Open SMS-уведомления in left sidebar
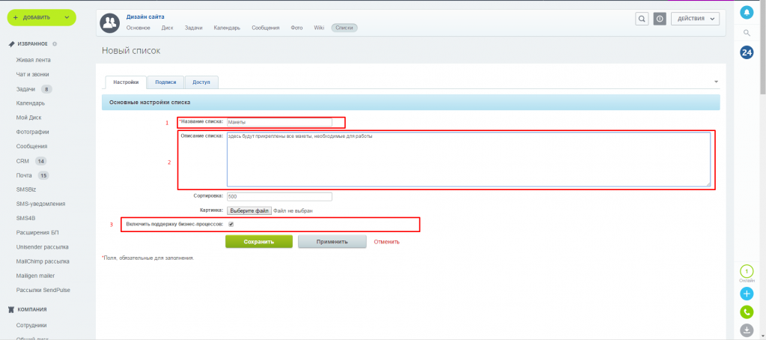The height and width of the screenshot is (340, 766). 40,204
